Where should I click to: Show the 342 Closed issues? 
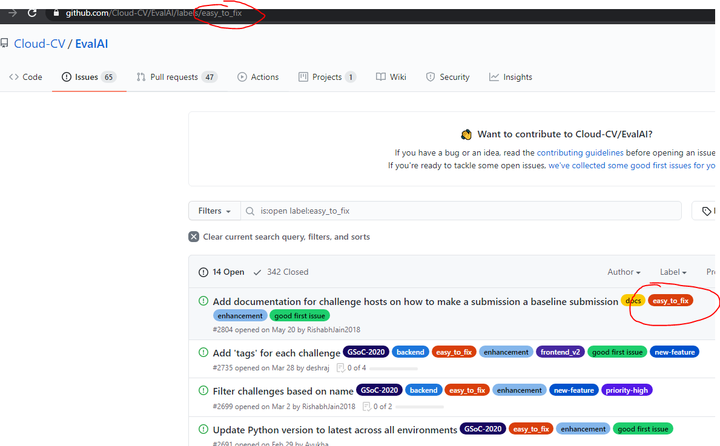(x=281, y=272)
